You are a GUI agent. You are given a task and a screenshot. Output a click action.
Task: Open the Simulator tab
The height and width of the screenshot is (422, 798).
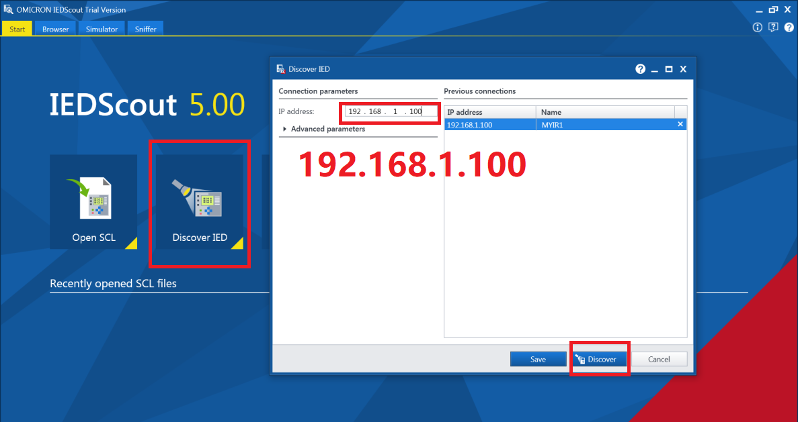[x=102, y=29]
